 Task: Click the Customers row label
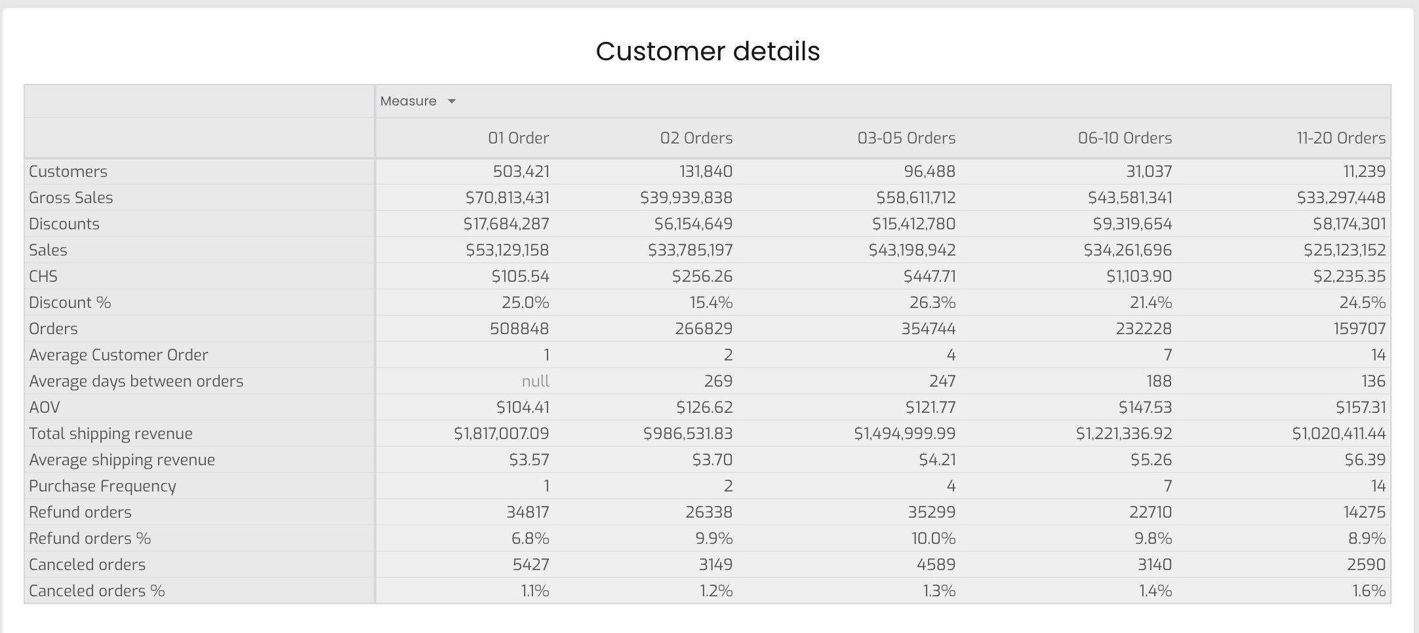pos(68,172)
